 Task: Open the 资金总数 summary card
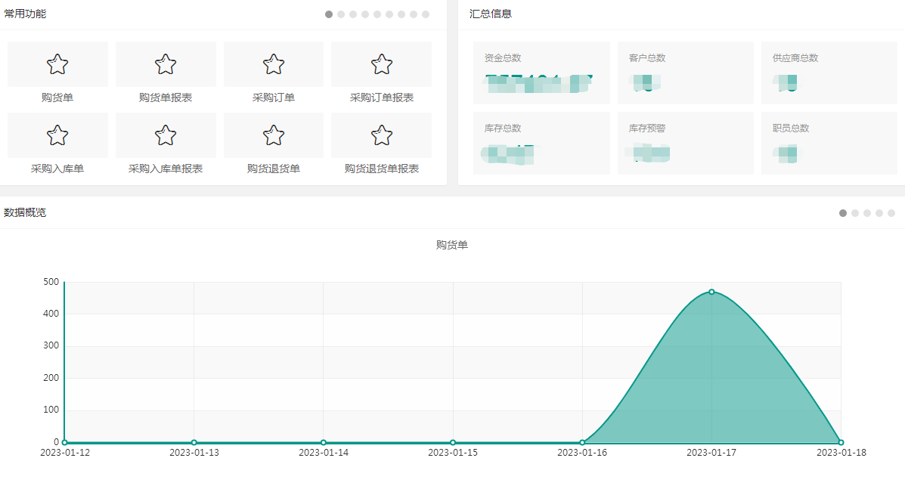(x=541, y=73)
